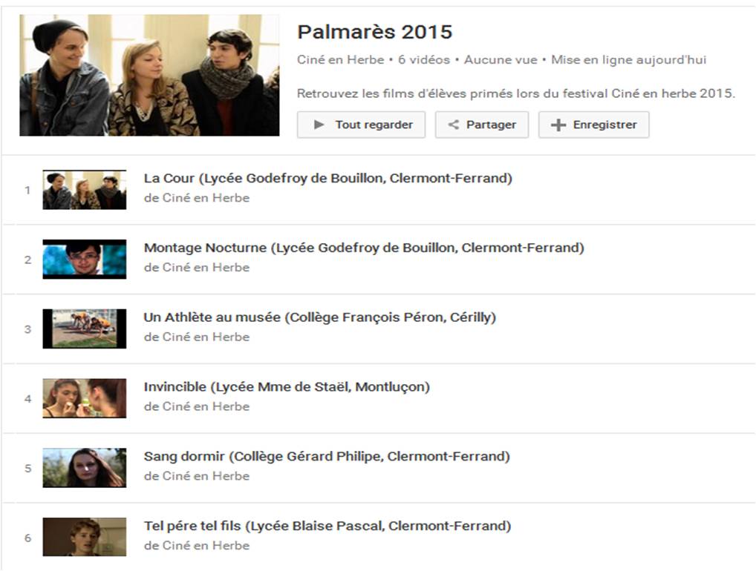Open the Ciné en Herbe channel link in header
The width and height of the screenshot is (756, 571).
pos(340,60)
